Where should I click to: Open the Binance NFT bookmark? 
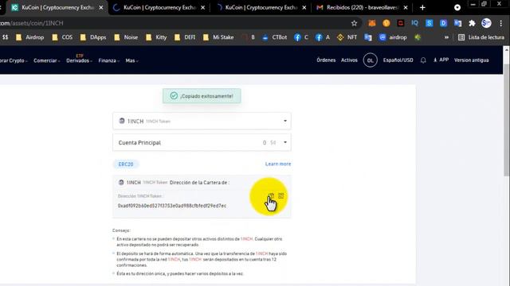point(347,37)
